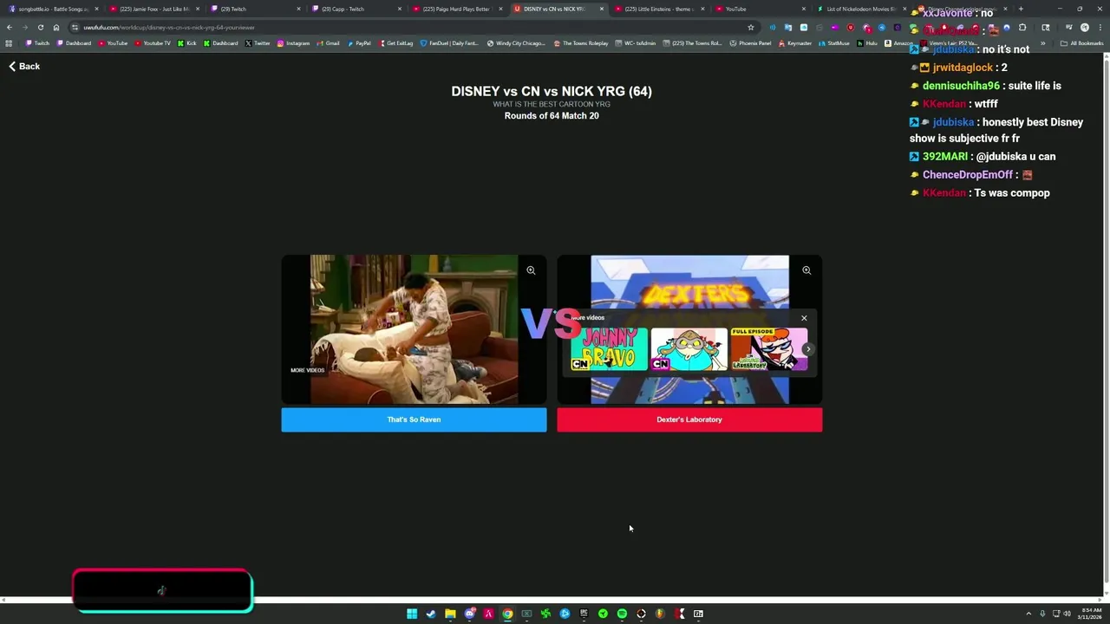The image size is (1110, 624).
Task: Open the Instagram bookmark
Action: 293,43
